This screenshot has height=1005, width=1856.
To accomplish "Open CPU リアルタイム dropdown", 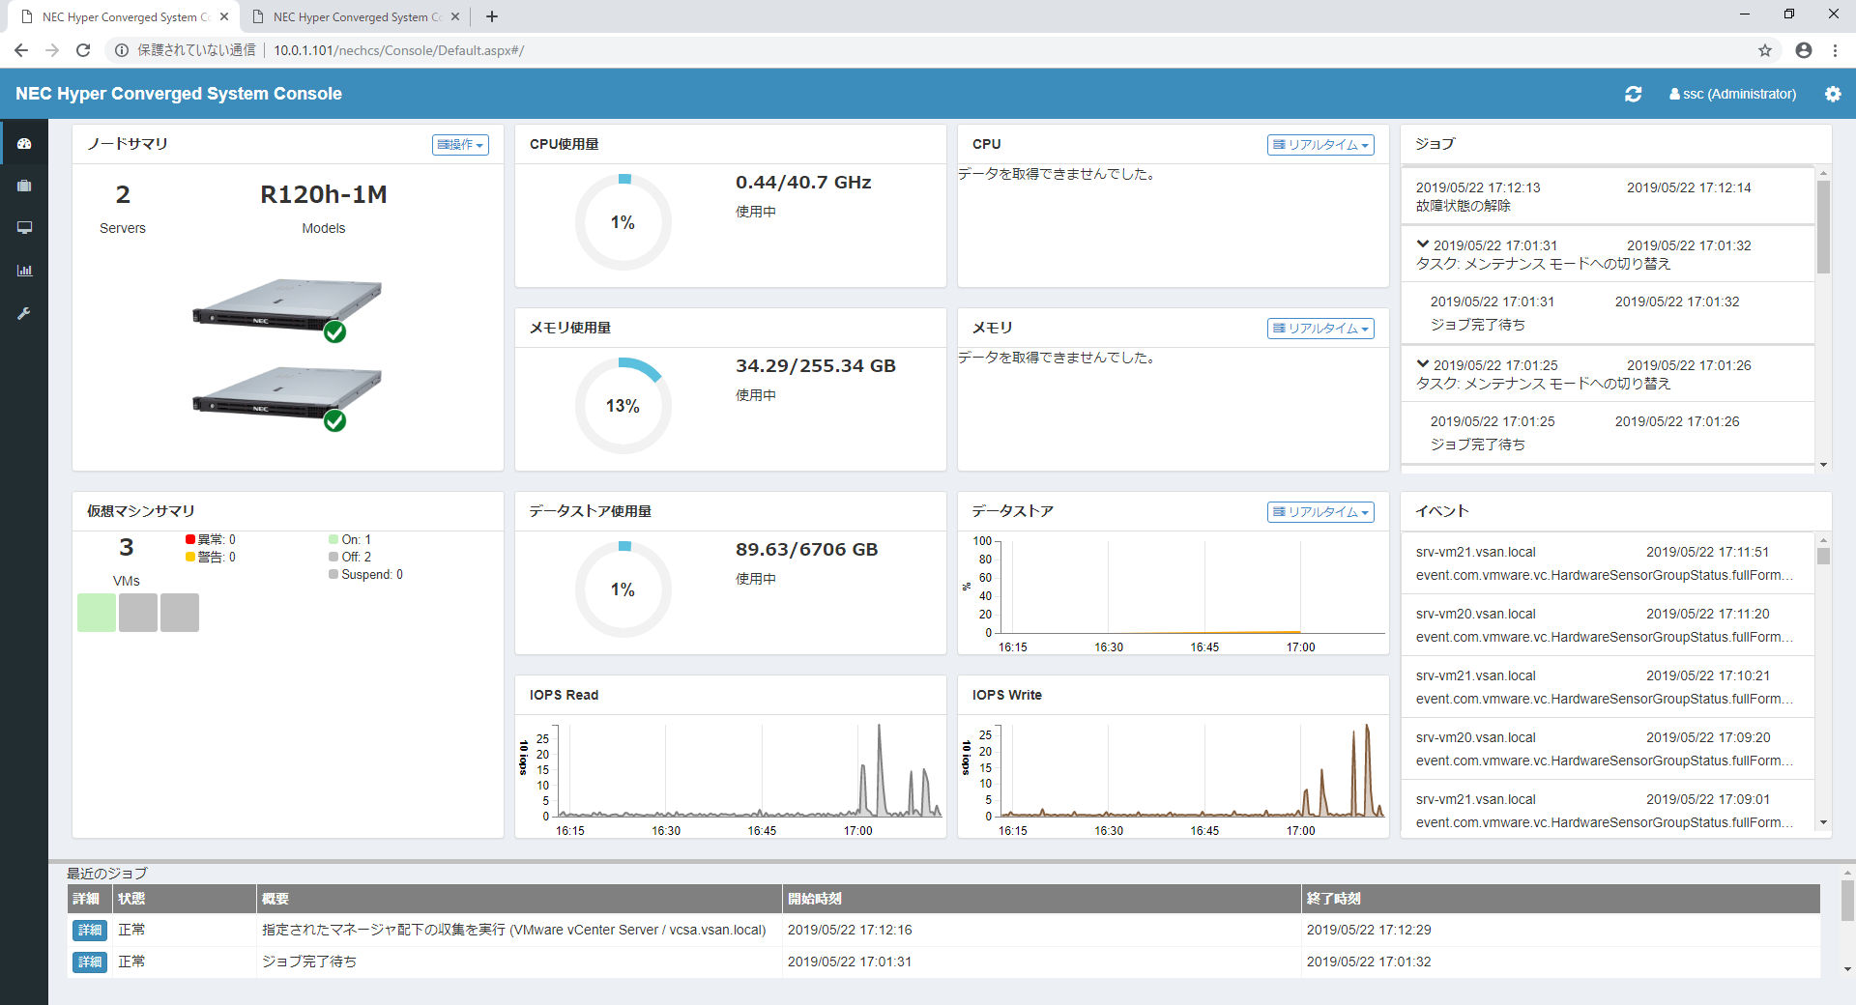I will click(1320, 145).
